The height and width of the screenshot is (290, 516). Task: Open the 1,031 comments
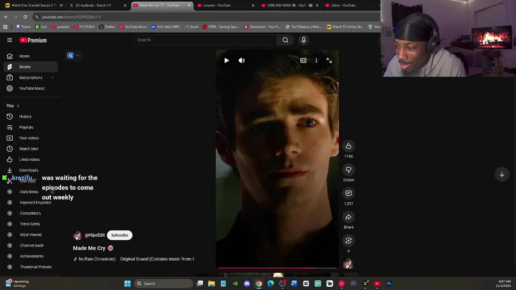[x=348, y=193]
